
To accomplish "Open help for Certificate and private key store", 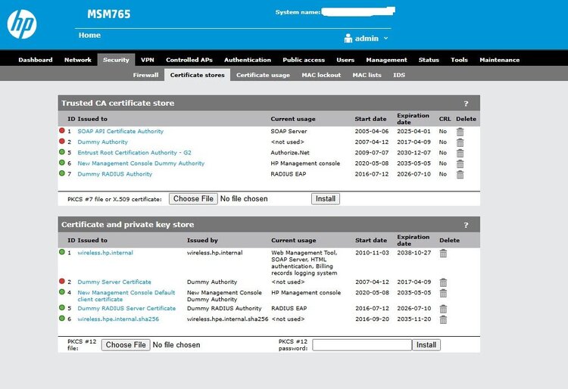I will 467,225.
